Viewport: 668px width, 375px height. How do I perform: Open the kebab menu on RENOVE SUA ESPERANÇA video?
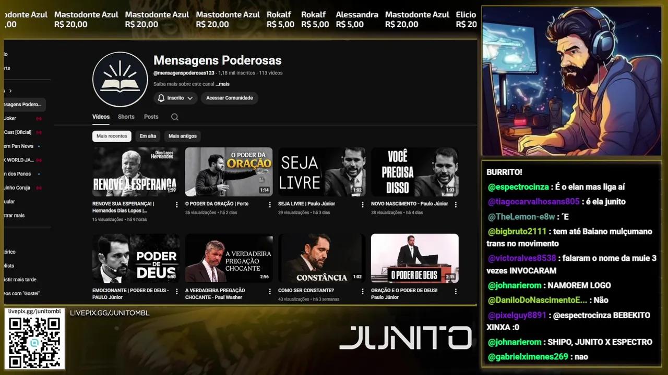176,205
